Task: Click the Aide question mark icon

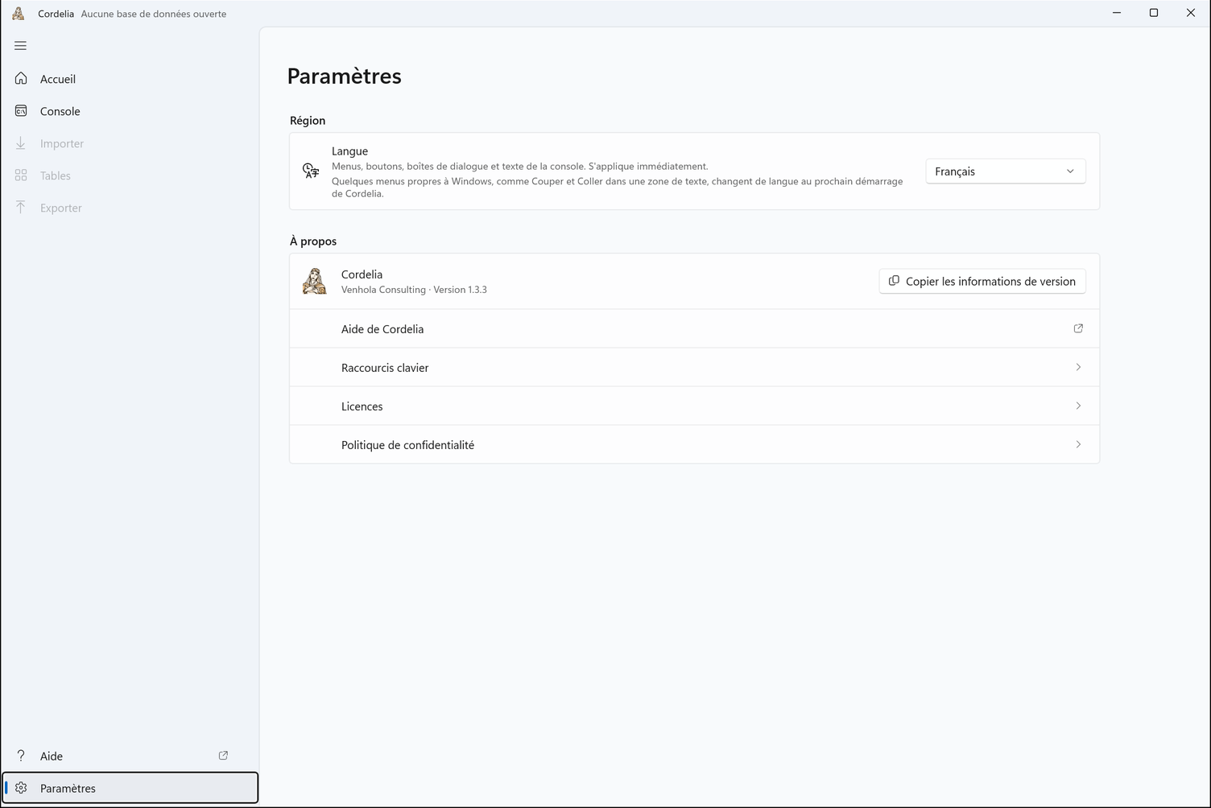Action: [21, 756]
